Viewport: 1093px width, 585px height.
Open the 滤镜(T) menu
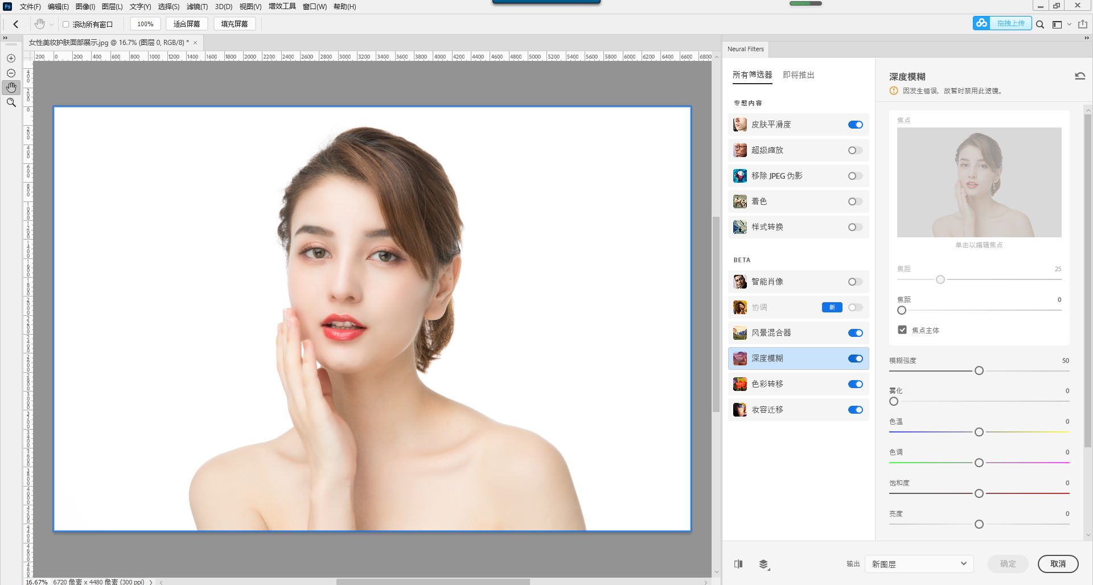coord(197,7)
